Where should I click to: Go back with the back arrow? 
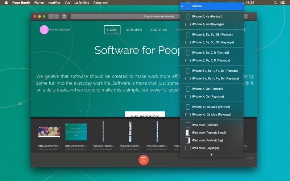point(51,16)
